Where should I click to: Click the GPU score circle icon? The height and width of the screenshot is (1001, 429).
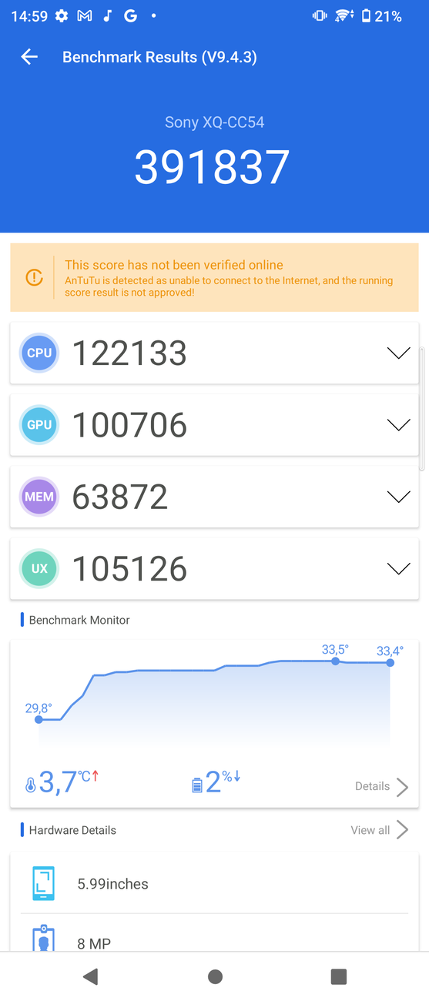[x=39, y=425]
